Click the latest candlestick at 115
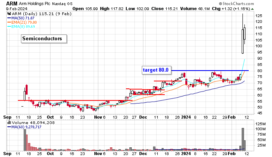Image resolution: width=272 pixels, height=157 pixels. click(244, 33)
